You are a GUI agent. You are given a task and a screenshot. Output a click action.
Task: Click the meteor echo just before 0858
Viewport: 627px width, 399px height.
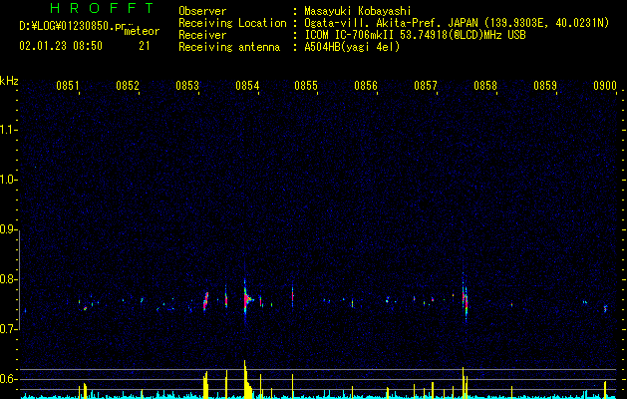pyautogui.click(x=465, y=299)
